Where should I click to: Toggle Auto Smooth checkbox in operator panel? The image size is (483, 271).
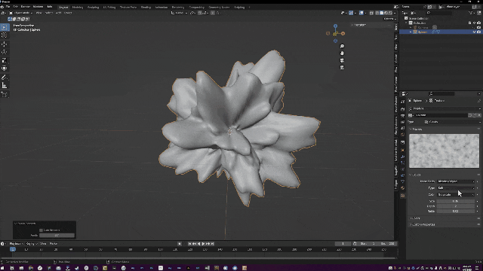[41, 230]
